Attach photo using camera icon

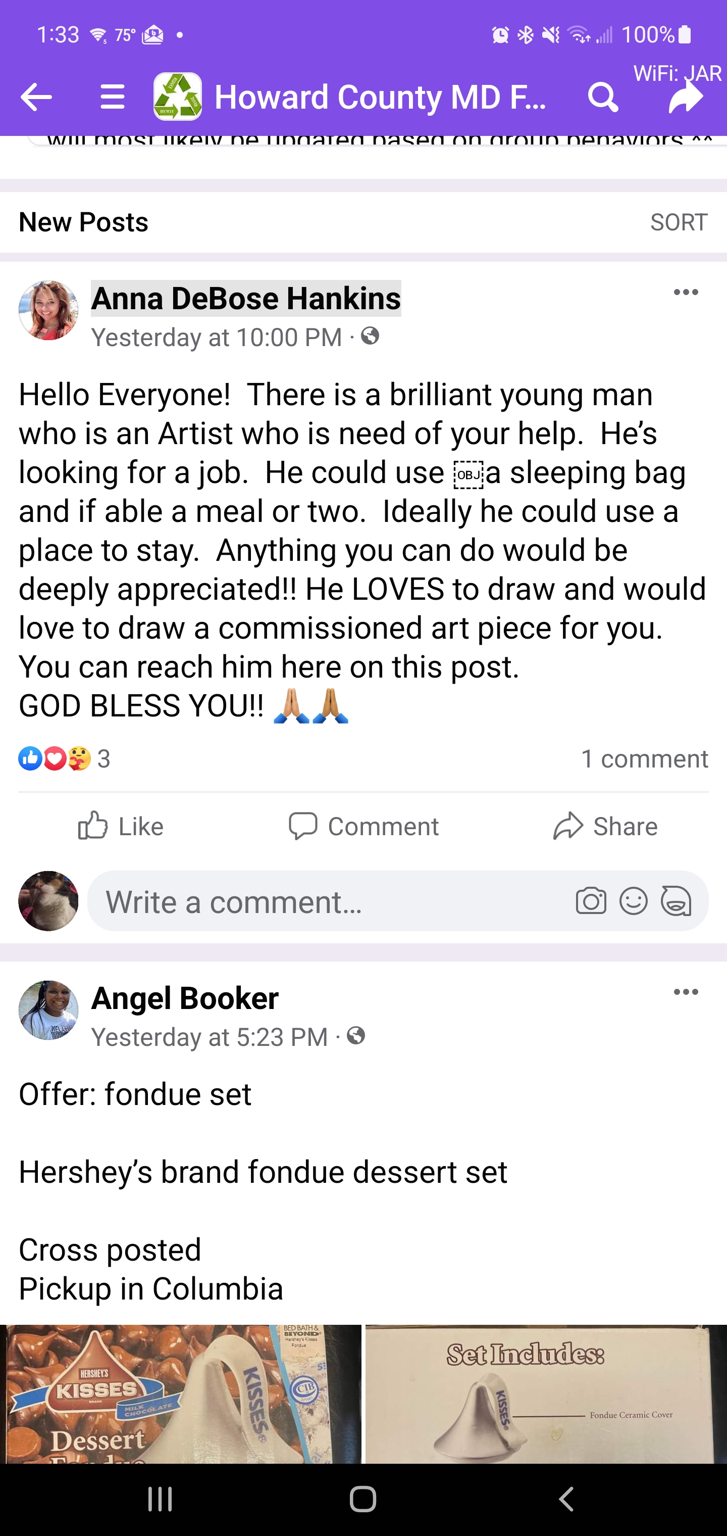click(591, 901)
